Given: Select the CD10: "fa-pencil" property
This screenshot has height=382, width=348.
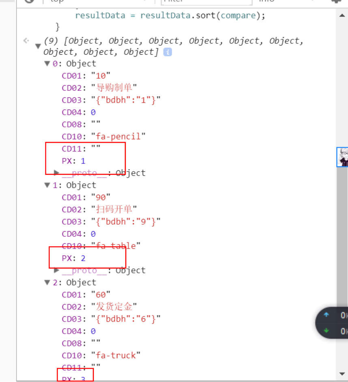Looking at the screenshot, I should (103, 136).
